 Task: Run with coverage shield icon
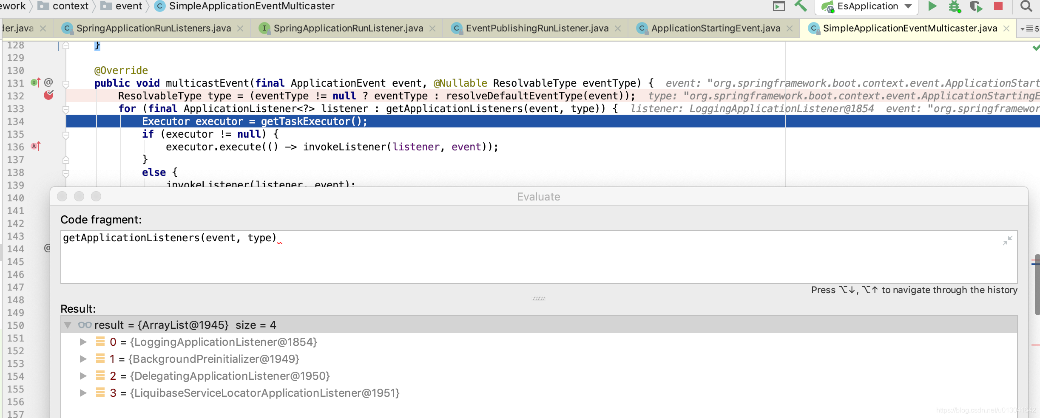[976, 6]
